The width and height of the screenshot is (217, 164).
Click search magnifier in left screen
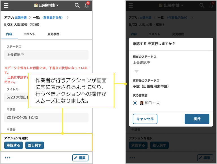(77, 5)
